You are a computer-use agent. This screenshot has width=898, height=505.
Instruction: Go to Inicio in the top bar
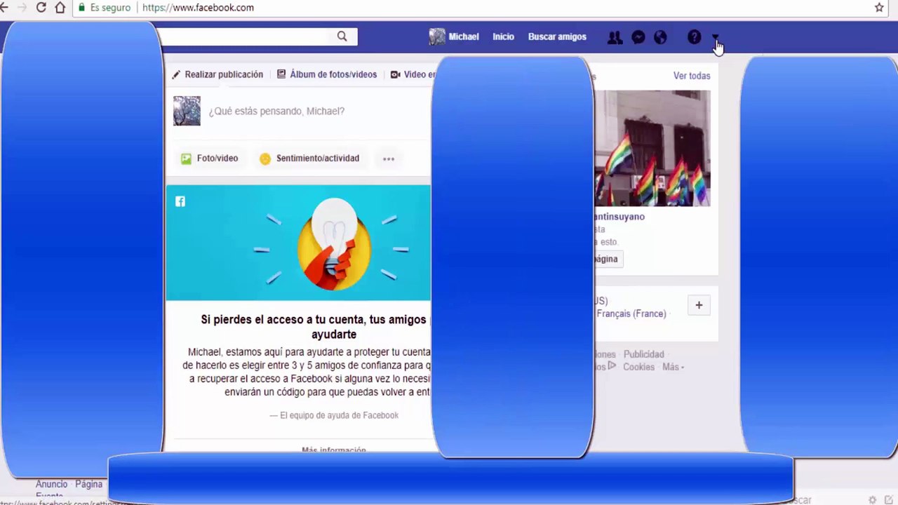pos(503,36)
